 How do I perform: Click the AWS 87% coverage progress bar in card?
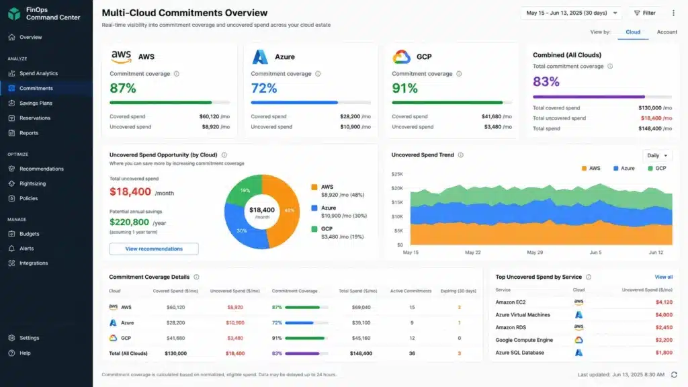(170, 103)
